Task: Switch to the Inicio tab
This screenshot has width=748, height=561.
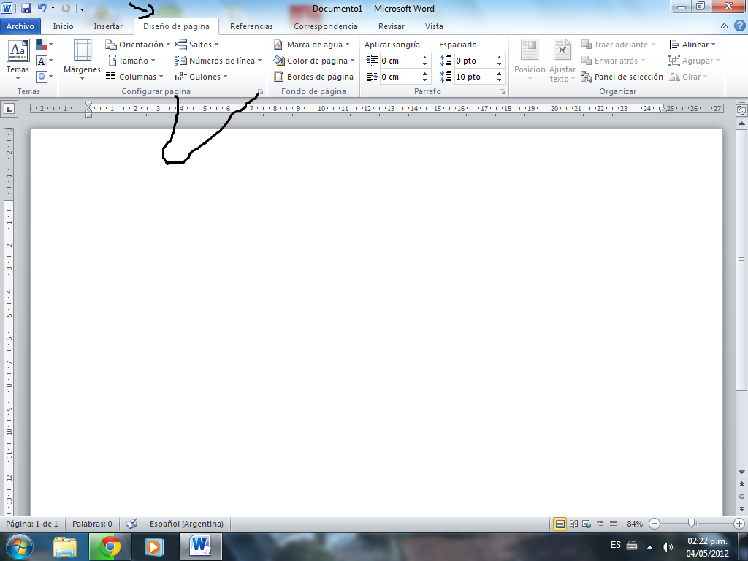Action: (63, 26)
